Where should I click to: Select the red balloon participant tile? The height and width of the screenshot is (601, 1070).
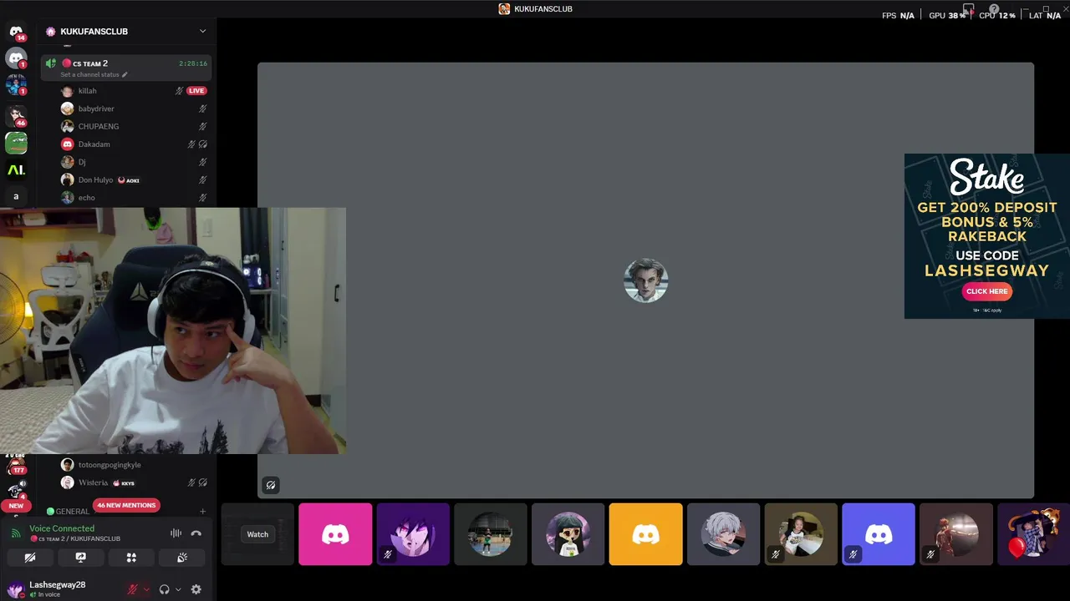[x=1033, y=534]
